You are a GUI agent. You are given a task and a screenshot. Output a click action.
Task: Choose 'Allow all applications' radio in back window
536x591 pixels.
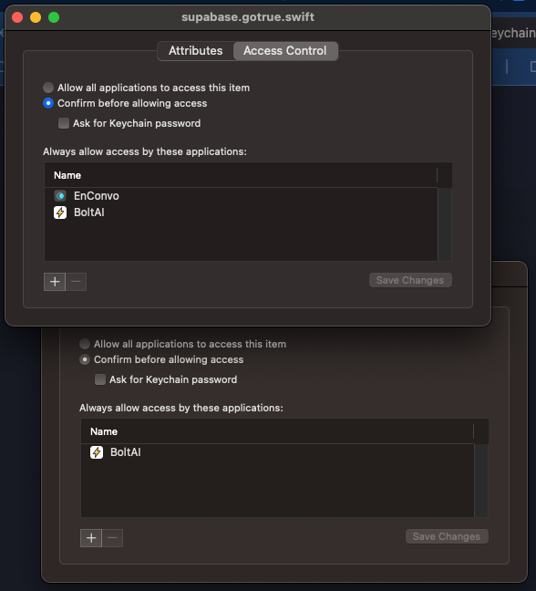(x=85, y=344)
